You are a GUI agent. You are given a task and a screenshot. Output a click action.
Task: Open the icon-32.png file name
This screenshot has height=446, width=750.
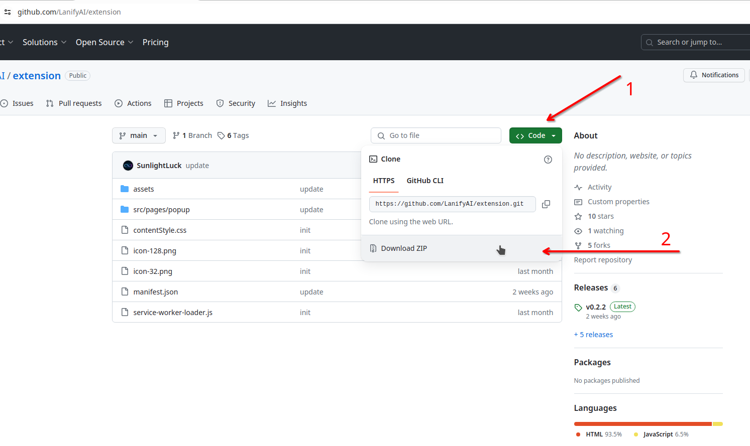point(153,271)
